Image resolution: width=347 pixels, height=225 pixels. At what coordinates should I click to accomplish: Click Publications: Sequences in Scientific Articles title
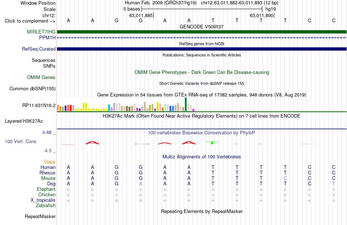(x=202, y=55)
